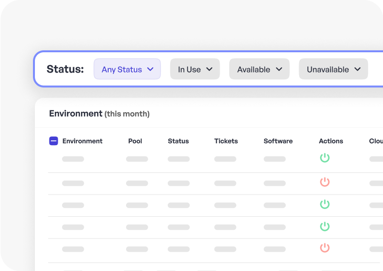Select the Tickets column header
The width and height of the screenshot is (383, 271).
click(x=226, y=141)
